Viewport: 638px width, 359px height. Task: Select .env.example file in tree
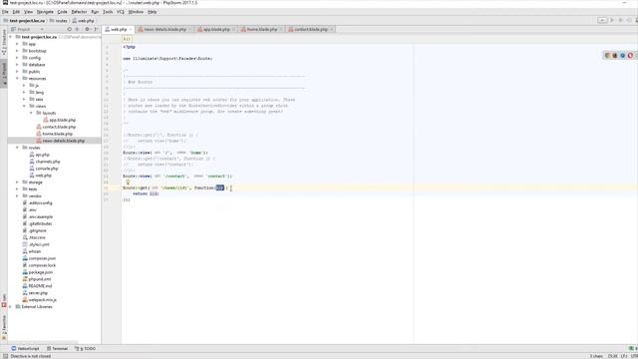click(38, 216)
